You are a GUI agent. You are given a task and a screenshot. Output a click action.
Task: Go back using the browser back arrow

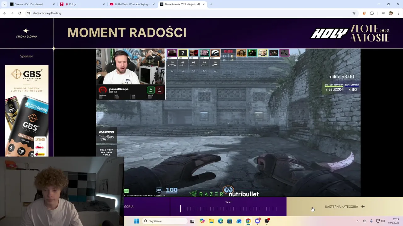click(x=4, y=13)
